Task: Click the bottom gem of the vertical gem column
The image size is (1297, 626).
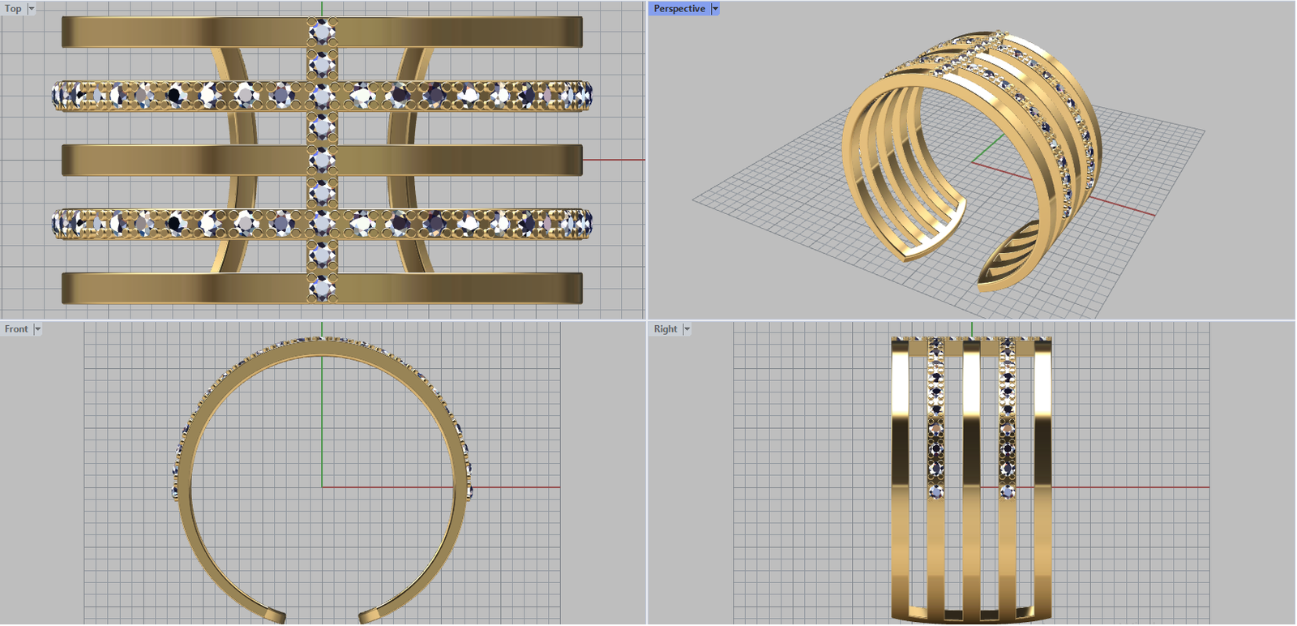Action: click(322, 288)
